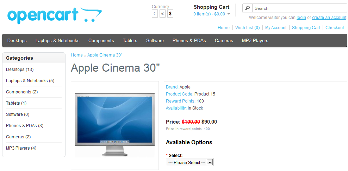Select Components (2) in Categories sidebar
The image size is (348, 171).
[x=22, y=92]
